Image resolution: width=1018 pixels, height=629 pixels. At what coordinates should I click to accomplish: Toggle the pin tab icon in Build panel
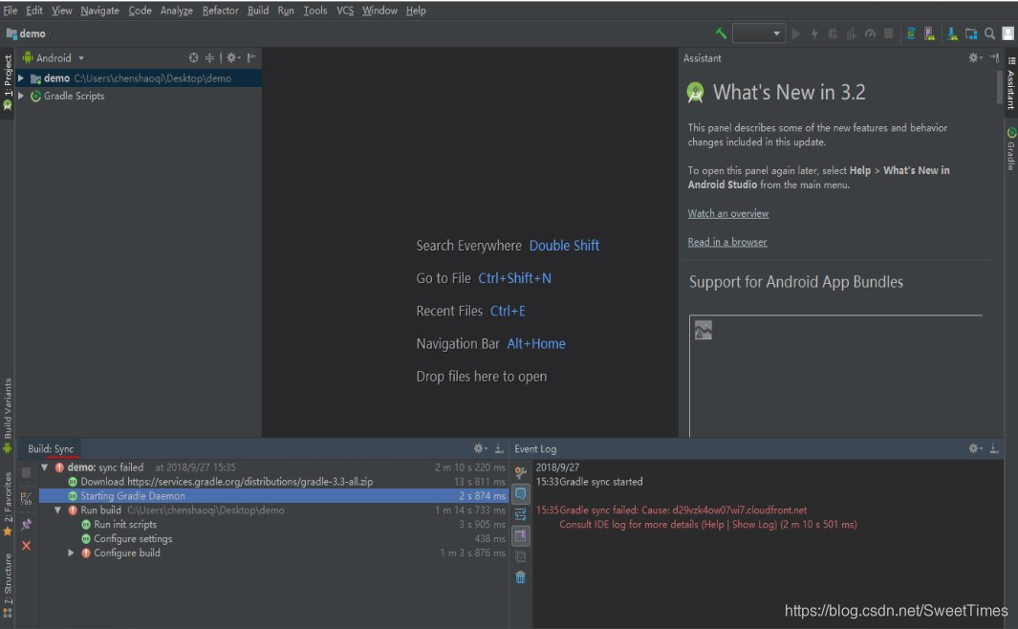click(26, 524)
